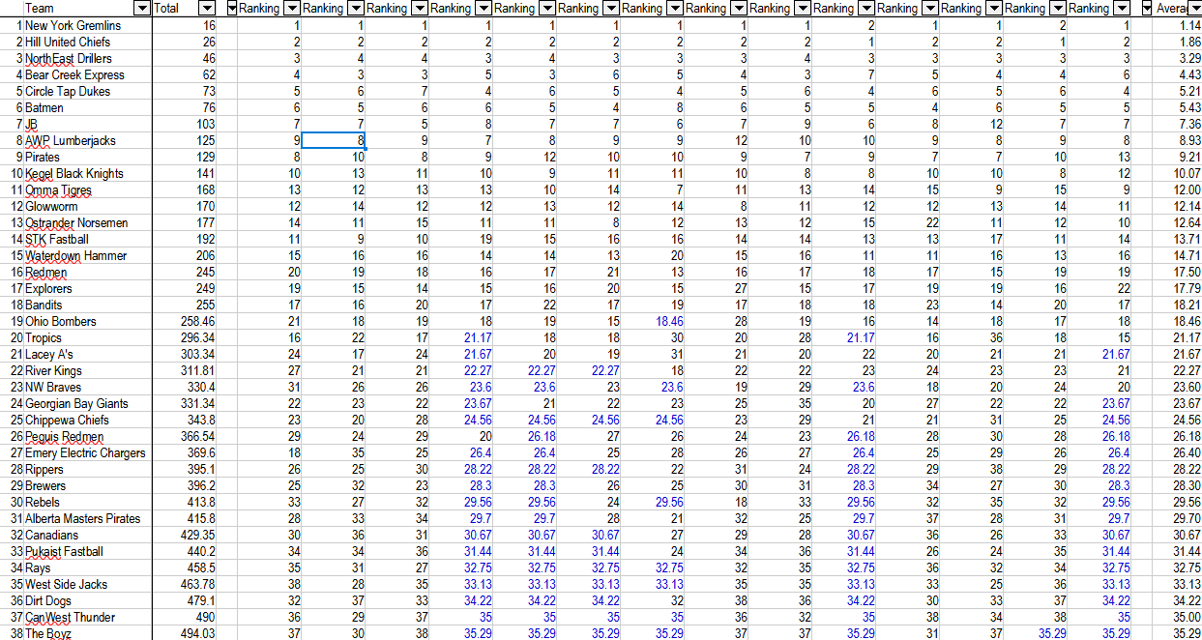Click the West Side Jacks team cell
Screen dimensions: 1202x640
click(x=67, y=584)
